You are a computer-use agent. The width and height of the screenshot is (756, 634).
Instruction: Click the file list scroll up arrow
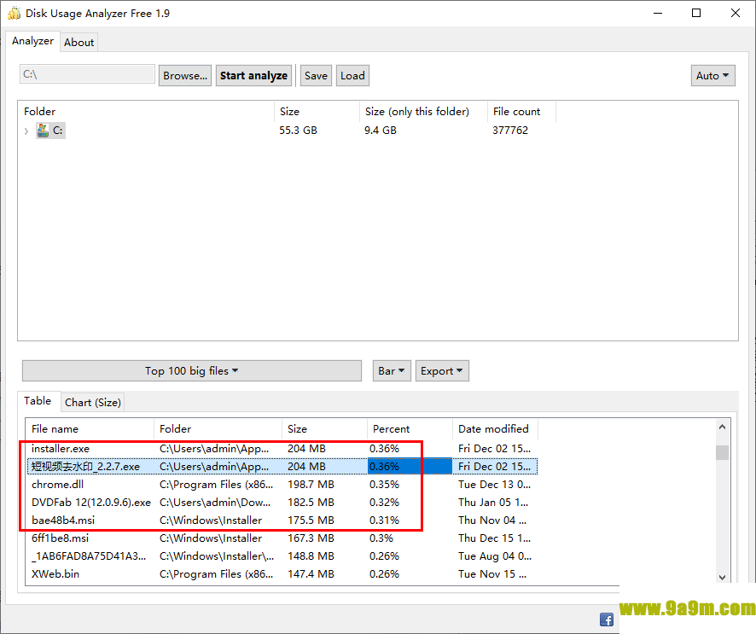(x=722, y=427)
